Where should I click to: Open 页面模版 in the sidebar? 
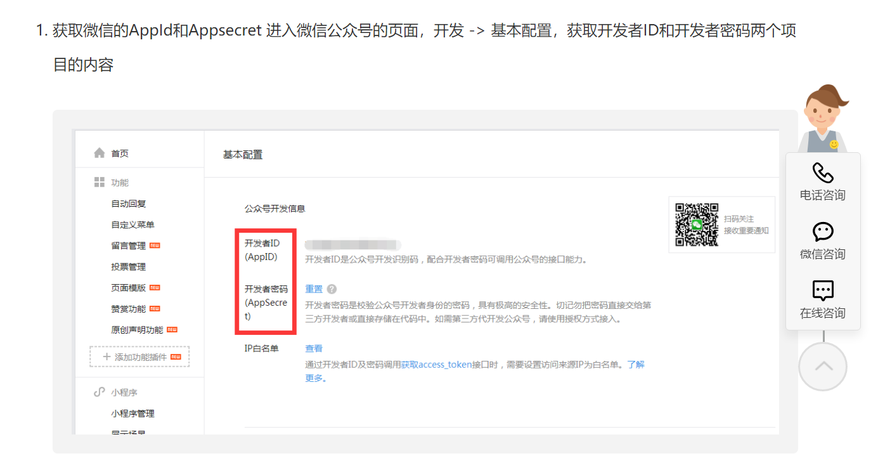[x=129, y=287]
